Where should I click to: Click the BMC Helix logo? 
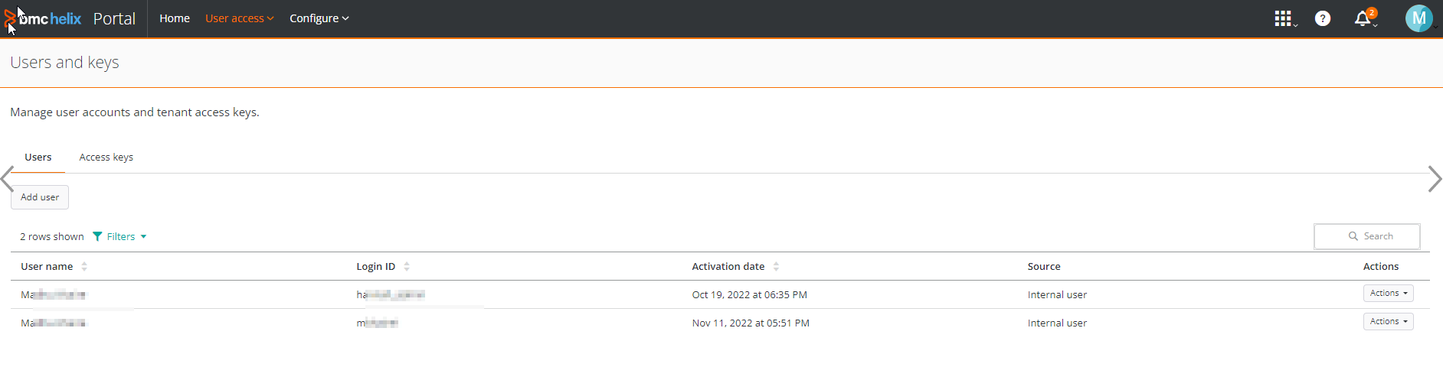coord(44,18)
